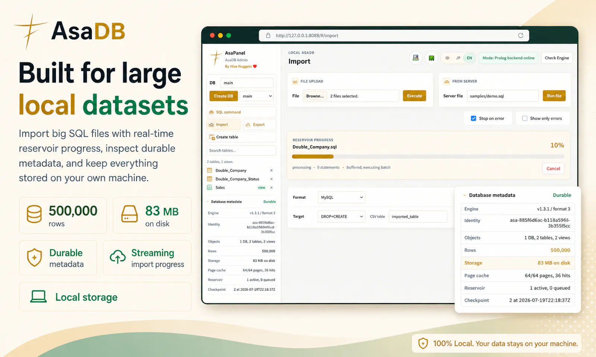The height and width of the screenshot is (357, 596).
Task: Remove Double_Company table with its X
Action: click(272, 170)
